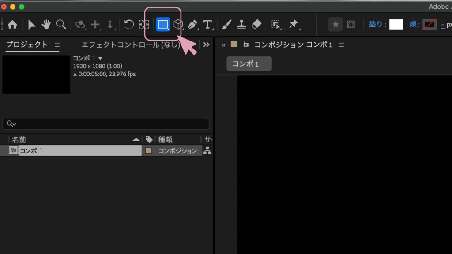Select the Pan camera tool
452x254 pixels.
coord(95,25)
